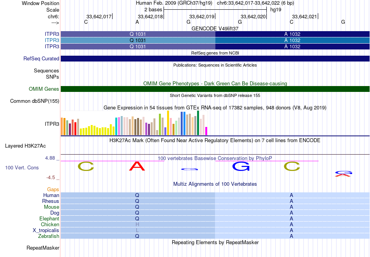Click the Sequences SNPs track label
The image size is (370, 257).
click(x=46, y=74)
